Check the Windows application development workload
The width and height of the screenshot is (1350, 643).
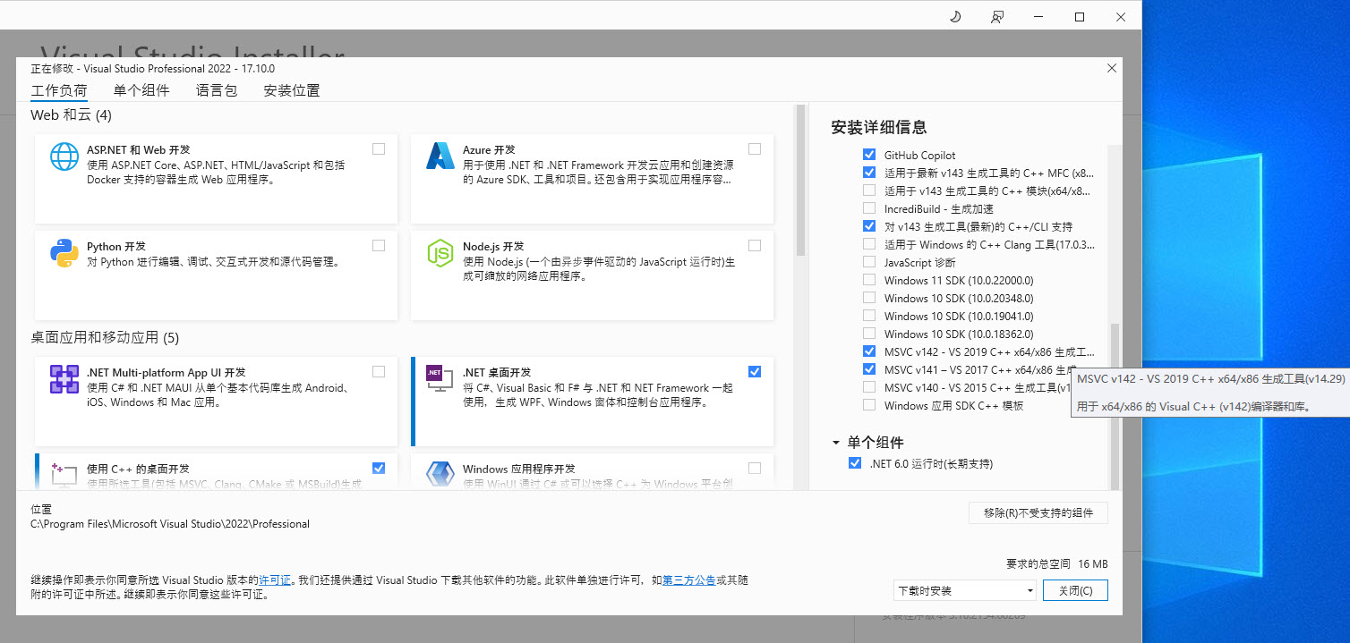[x=755, y=468]
